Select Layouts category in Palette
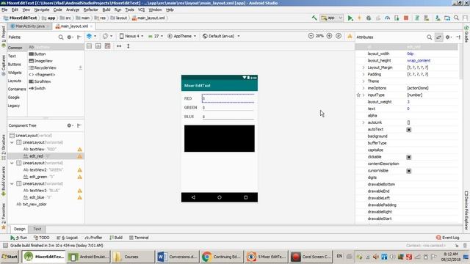Screen dimensions: 470x264 [15, 81]
